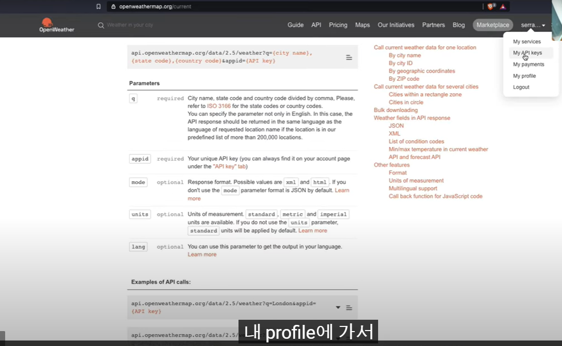
Task: Click Learn more link for lang parameter
Action: [202, 255]
